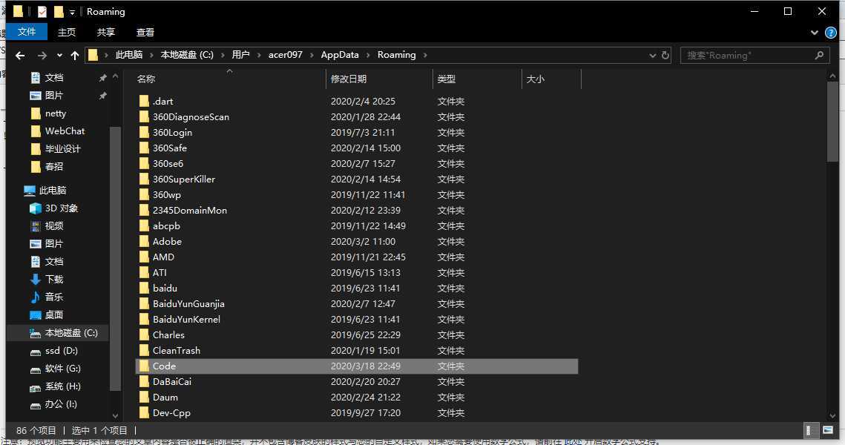The height and width of the screenshot is (445, 845).
Task: Click 此电脑 in the address bar
Action: click(x=129, y=55)
